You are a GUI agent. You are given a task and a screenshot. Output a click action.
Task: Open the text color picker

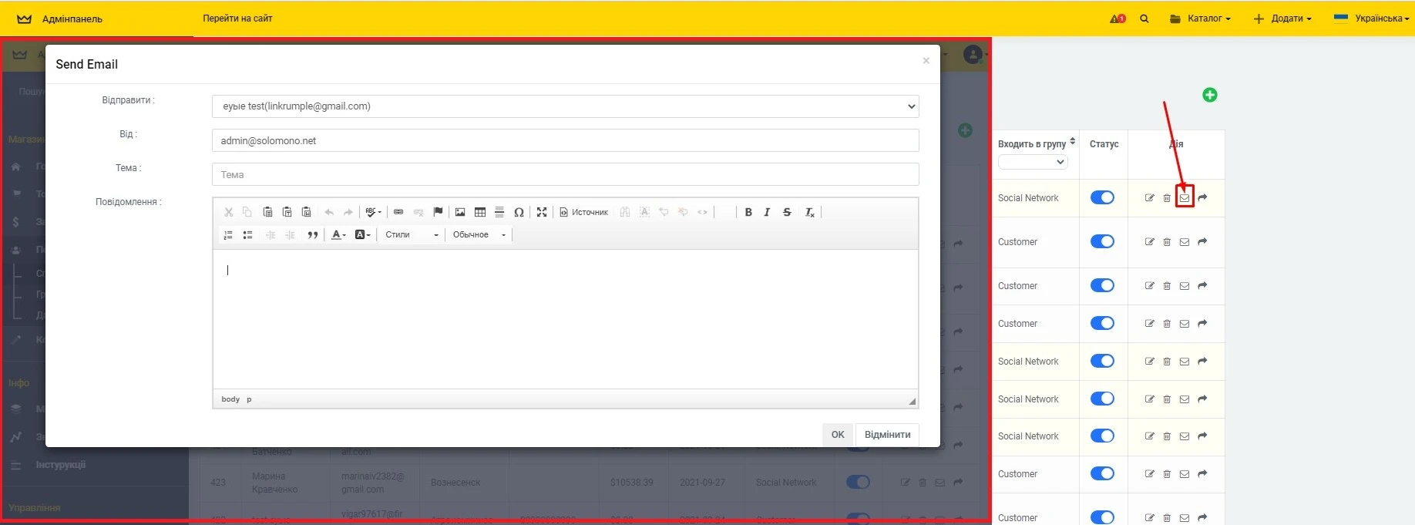point(338,235)
